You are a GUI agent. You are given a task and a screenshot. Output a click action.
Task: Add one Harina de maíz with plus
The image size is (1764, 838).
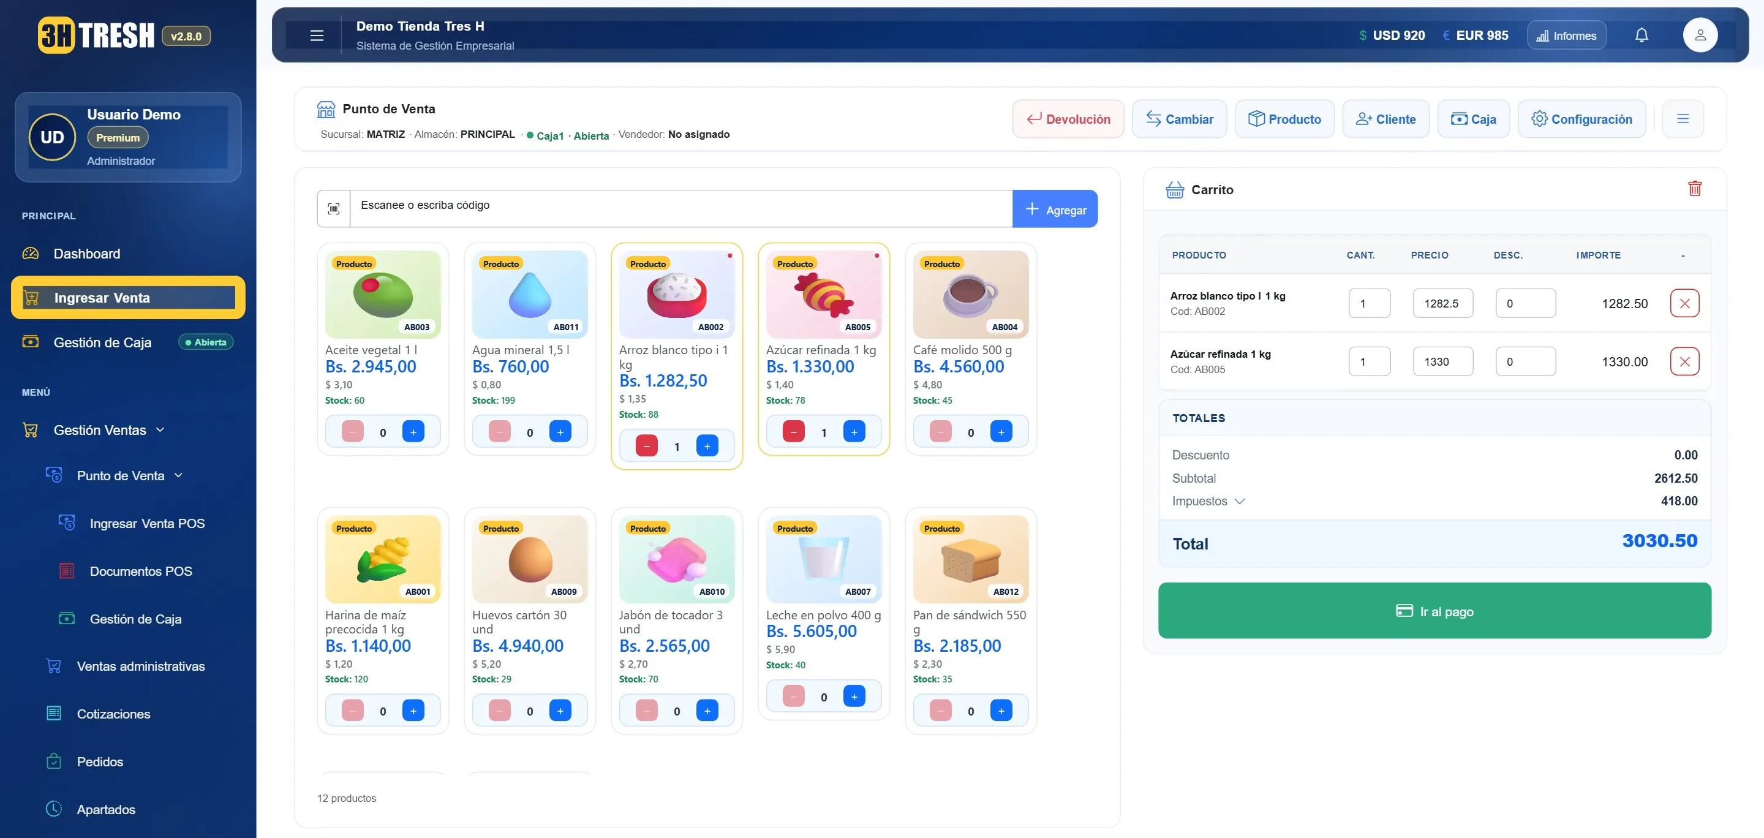click(x=413, y=711)
